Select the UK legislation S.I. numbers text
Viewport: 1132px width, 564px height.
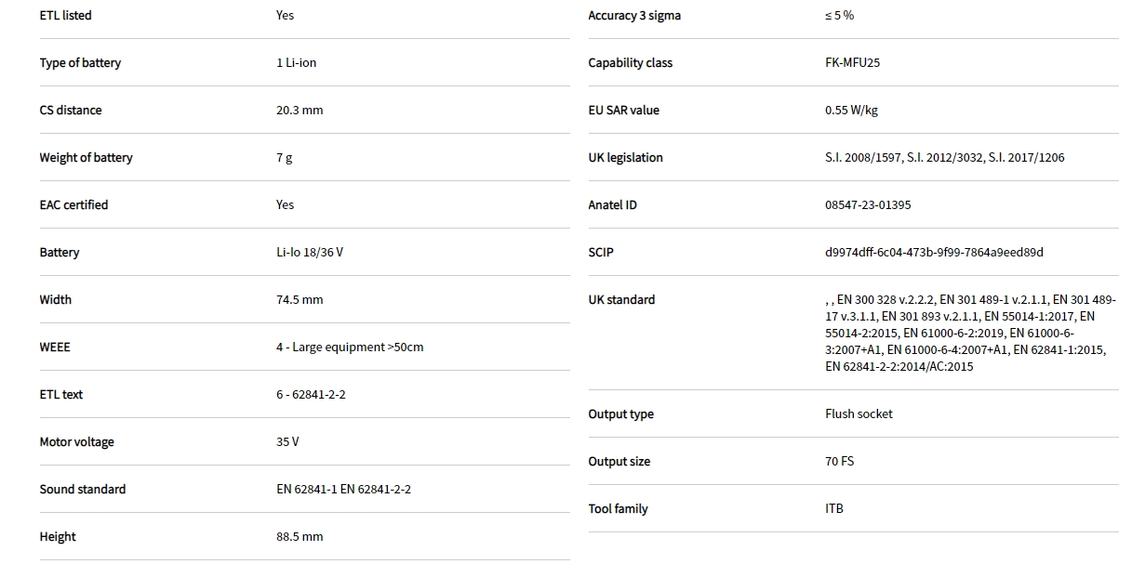coord(944,158)
